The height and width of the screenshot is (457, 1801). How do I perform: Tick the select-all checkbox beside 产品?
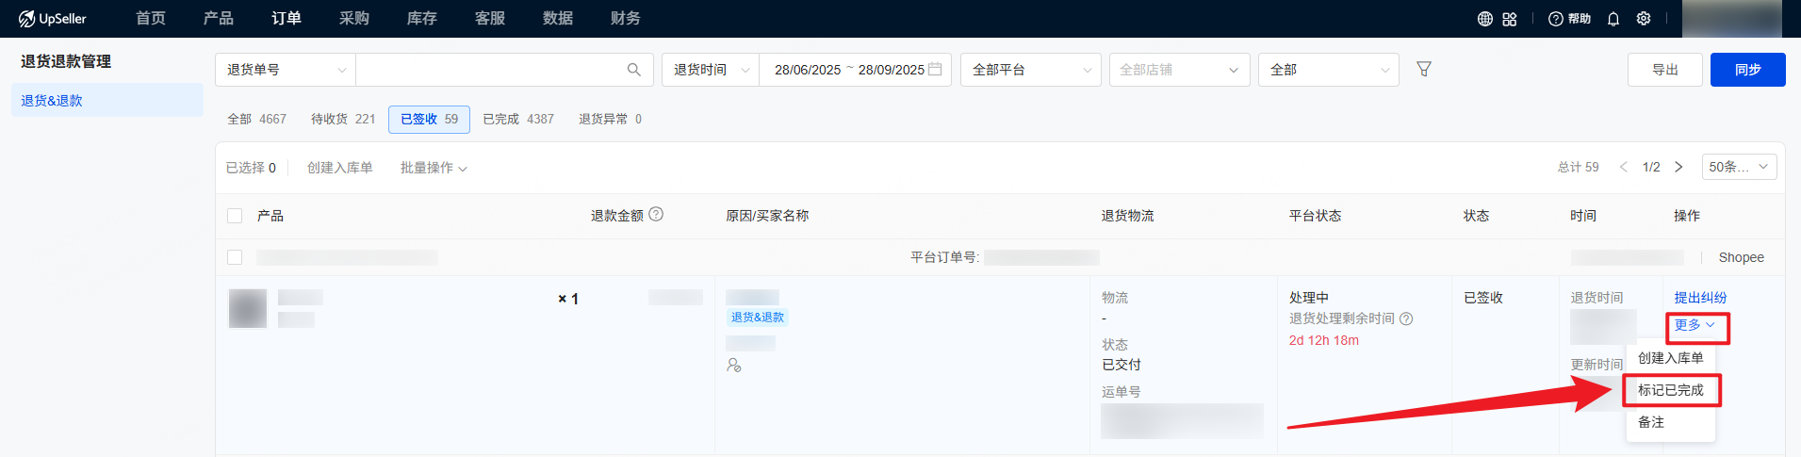click(x=235, y=216)
